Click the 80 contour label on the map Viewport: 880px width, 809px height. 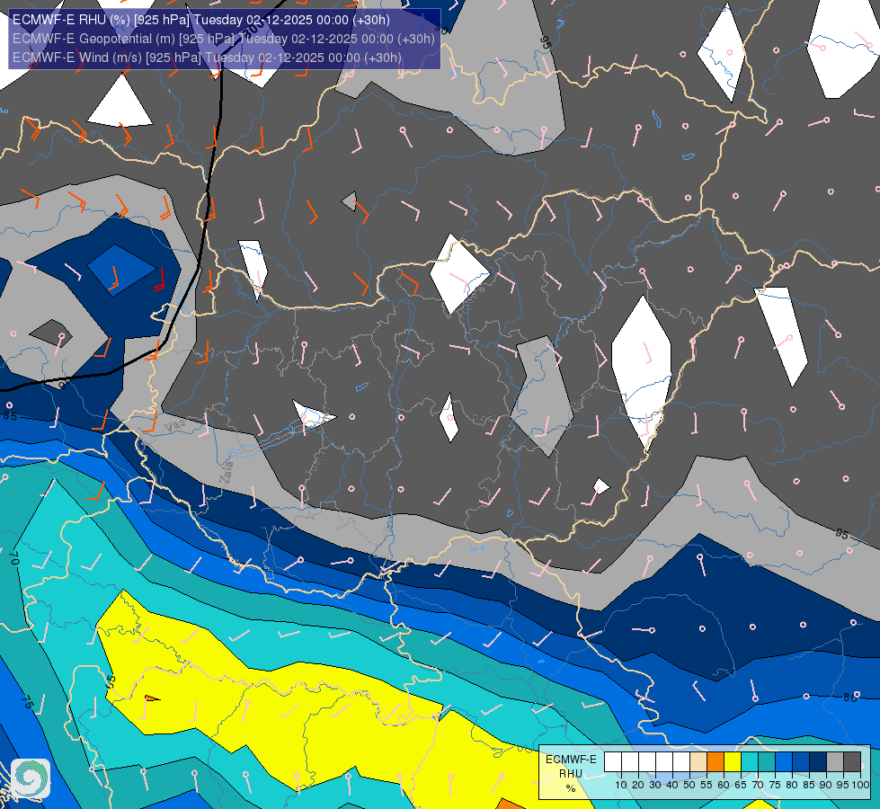pos(850,698)
